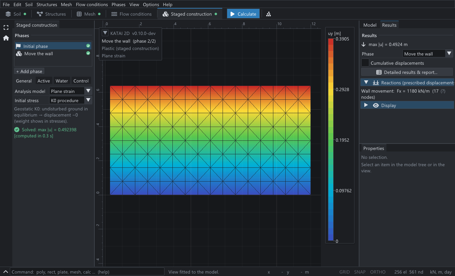Click the Flow conditions waves icon
Viewport: 455px width, 276px height.
(x=114, y=14)
